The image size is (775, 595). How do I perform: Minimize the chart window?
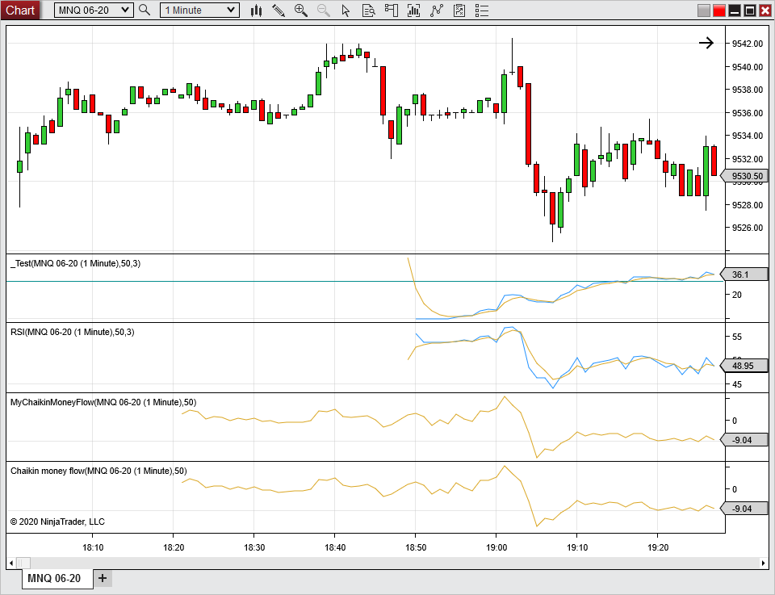coord(735,10)
